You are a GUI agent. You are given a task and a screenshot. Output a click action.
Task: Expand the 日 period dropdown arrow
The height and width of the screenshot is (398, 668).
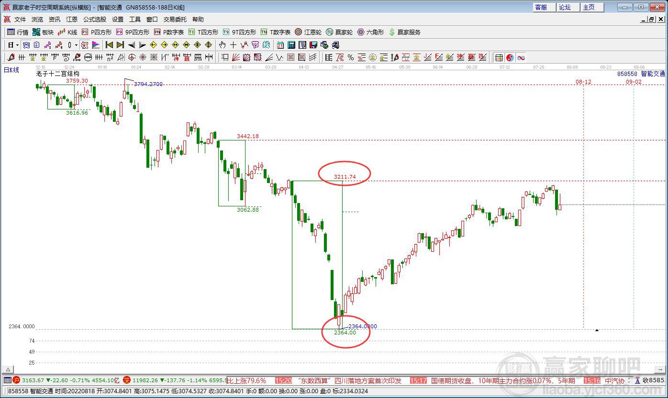point(17,45)
